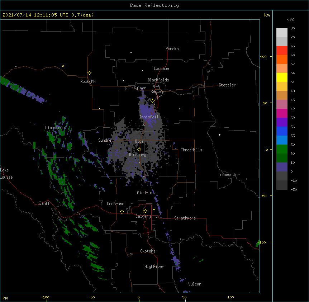Click the Sundre town label
The width and height of the screenshot is (309, 302).
(105, 140)
